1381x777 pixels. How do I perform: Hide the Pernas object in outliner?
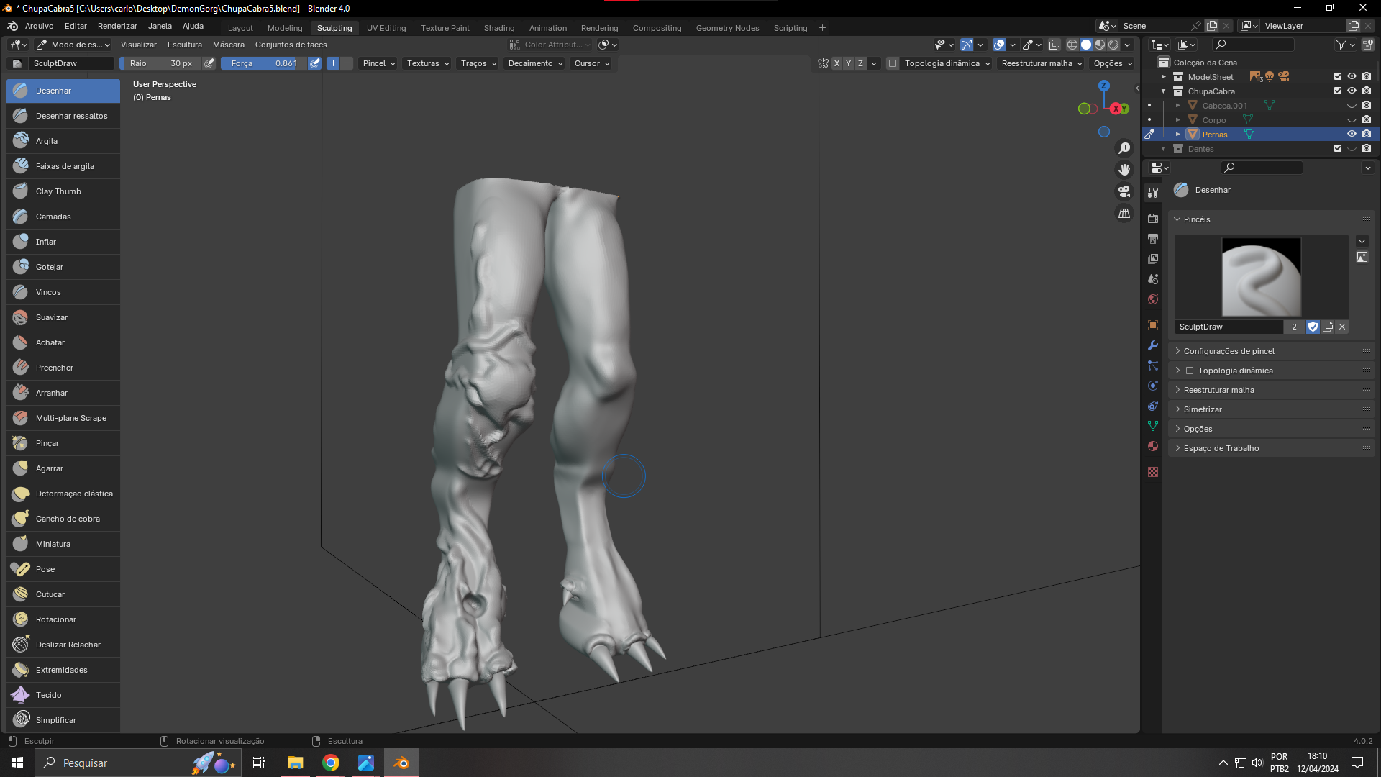coord(1352,135)
